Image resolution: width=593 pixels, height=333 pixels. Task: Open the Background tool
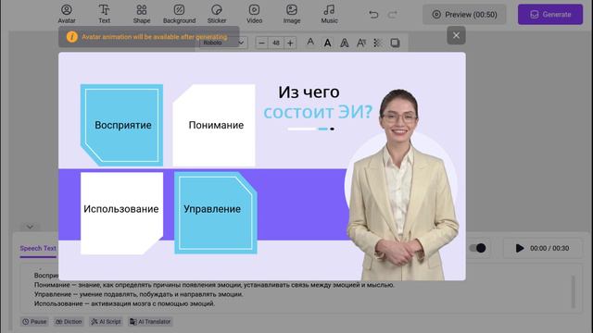click(x=179, y=14)
